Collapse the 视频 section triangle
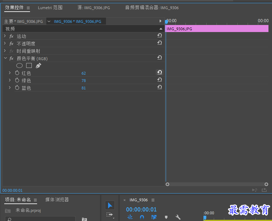This screenshot has width=272, height=221. 161,29
